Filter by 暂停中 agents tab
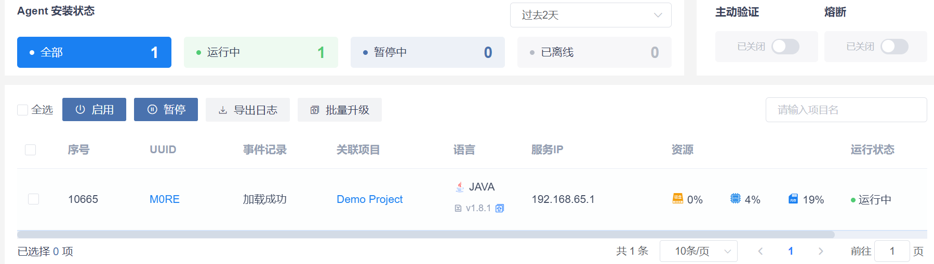This screenshot has height=264, width=934. pyautogui.click(x=428, y=52)
